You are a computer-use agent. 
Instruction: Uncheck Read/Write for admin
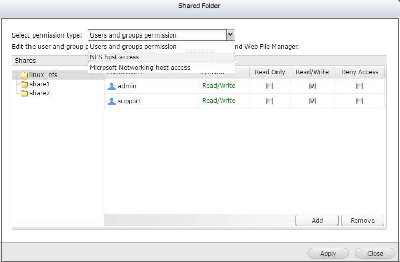click(x=312, y=86)
